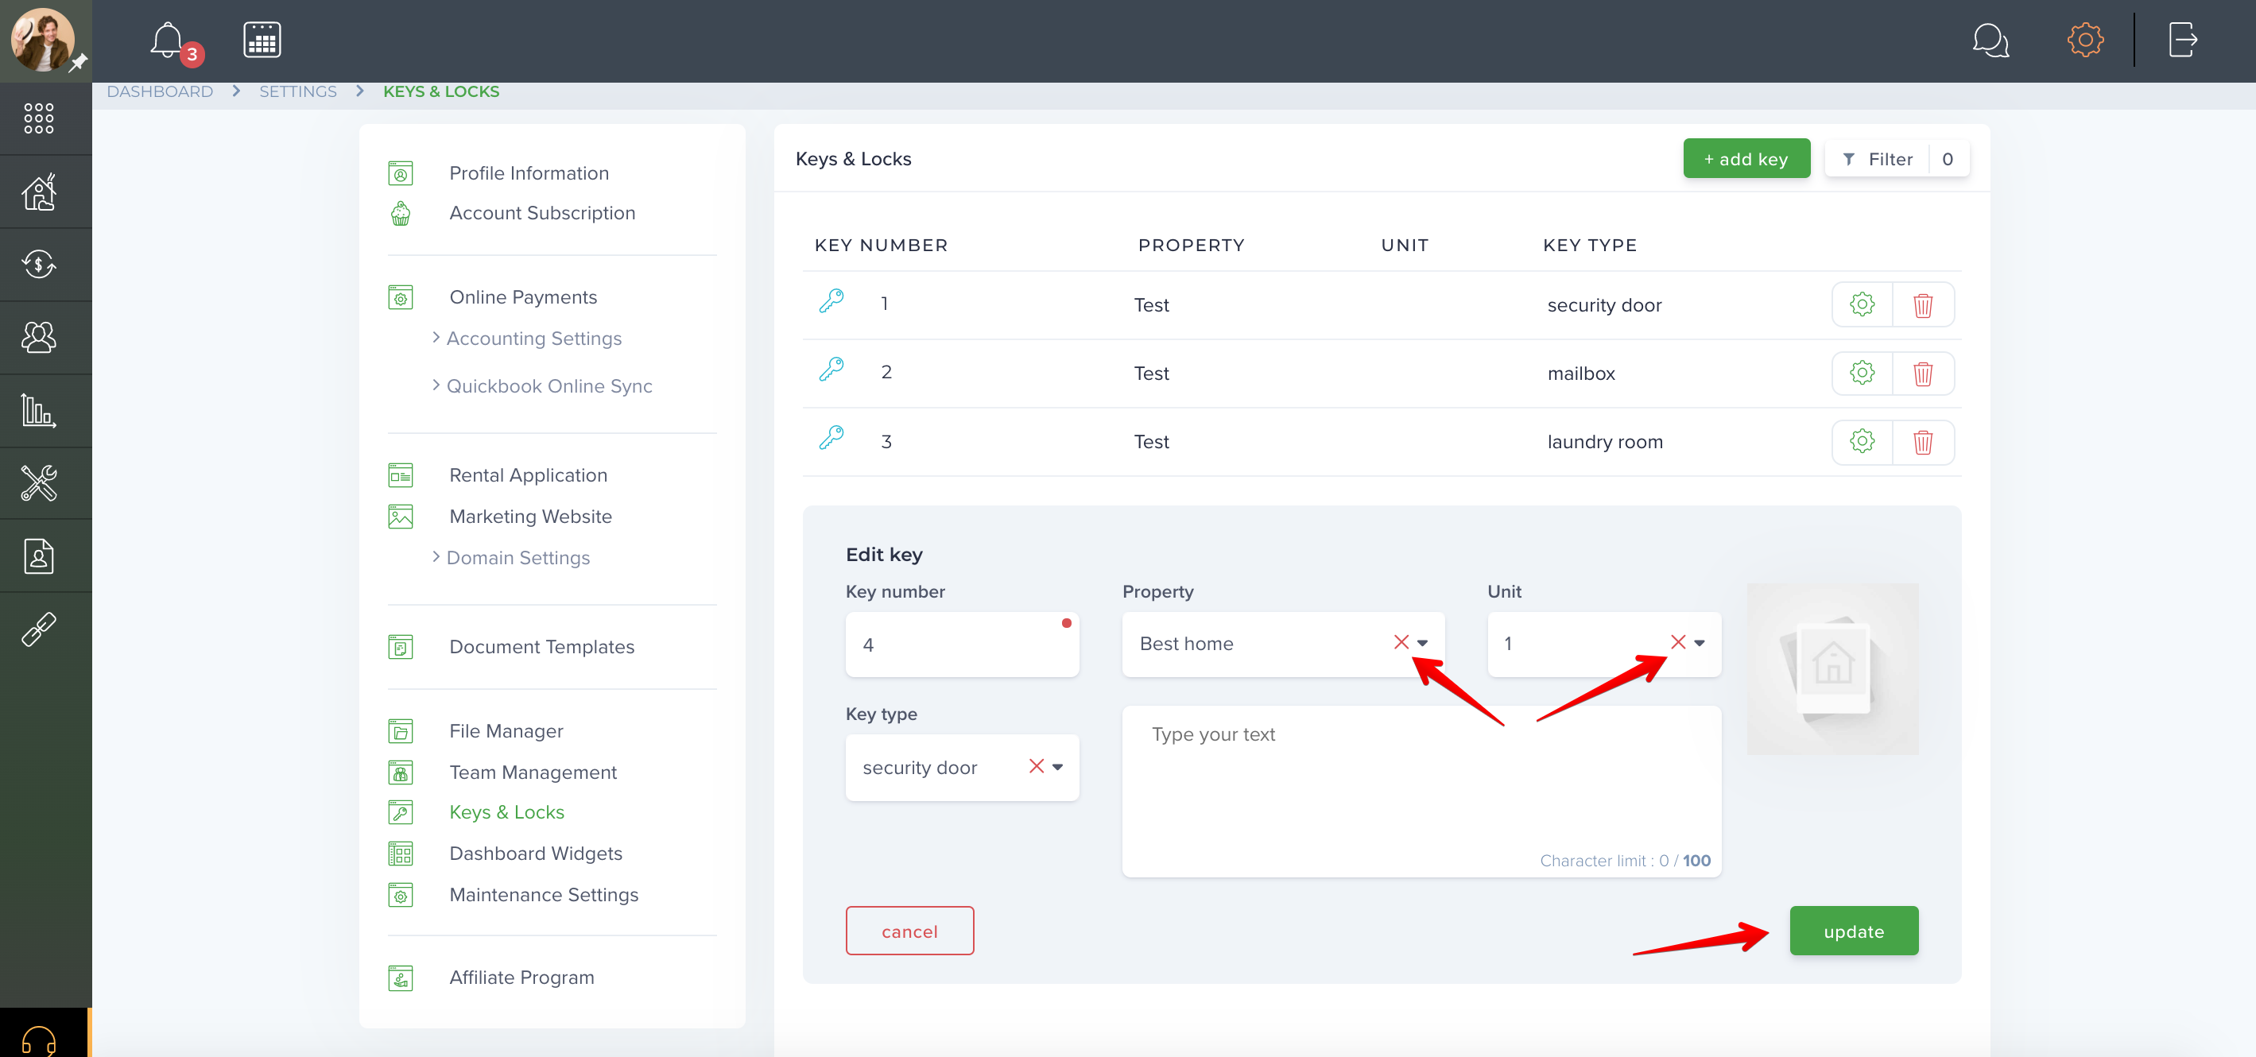The image size is (2256, 1057).
Task: Click the Profile Information icon
Action: 400,173
